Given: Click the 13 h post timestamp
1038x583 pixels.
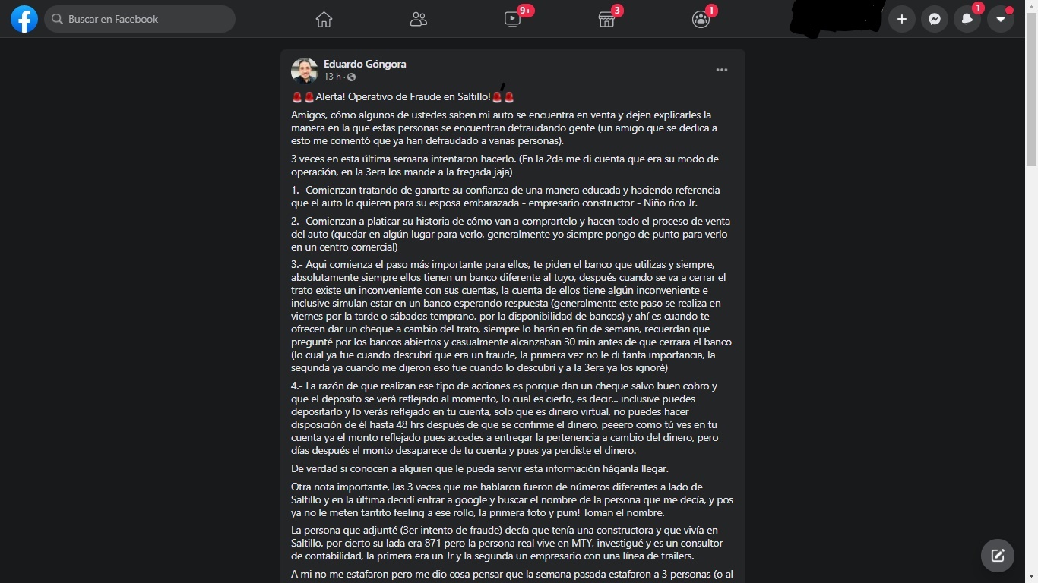Looking at the screenshot, I should [332, 77].
